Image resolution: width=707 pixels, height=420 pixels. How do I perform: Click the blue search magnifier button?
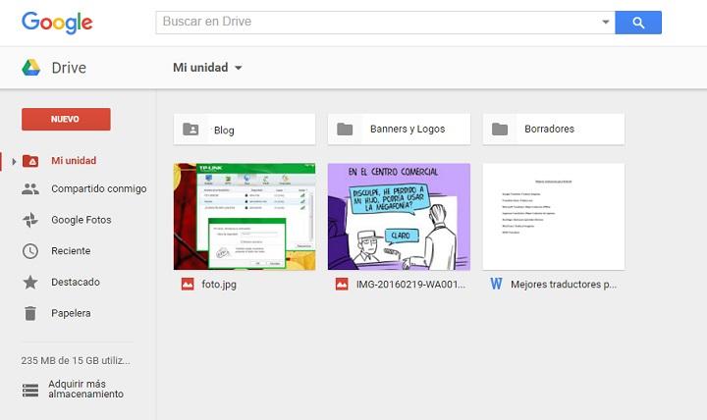coord(638,23)
